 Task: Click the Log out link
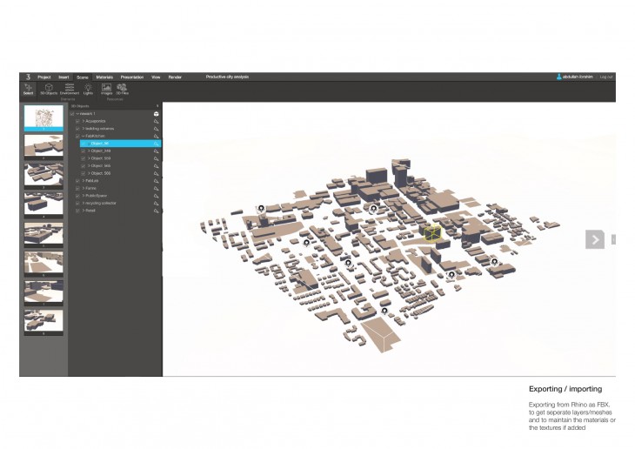(606, 77)
